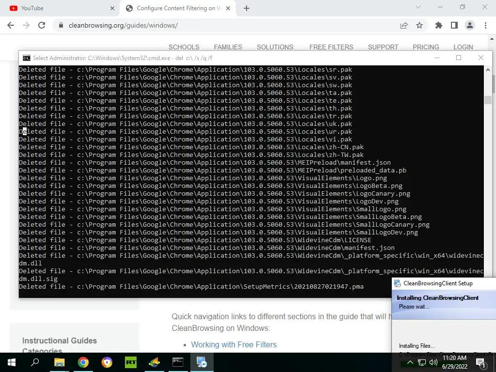Screen dimensions: 496x372
Task: Switch to the YouTube tab
Action: click(60, 9)
